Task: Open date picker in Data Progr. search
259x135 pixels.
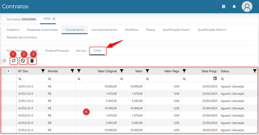Action: click(215, 78)
